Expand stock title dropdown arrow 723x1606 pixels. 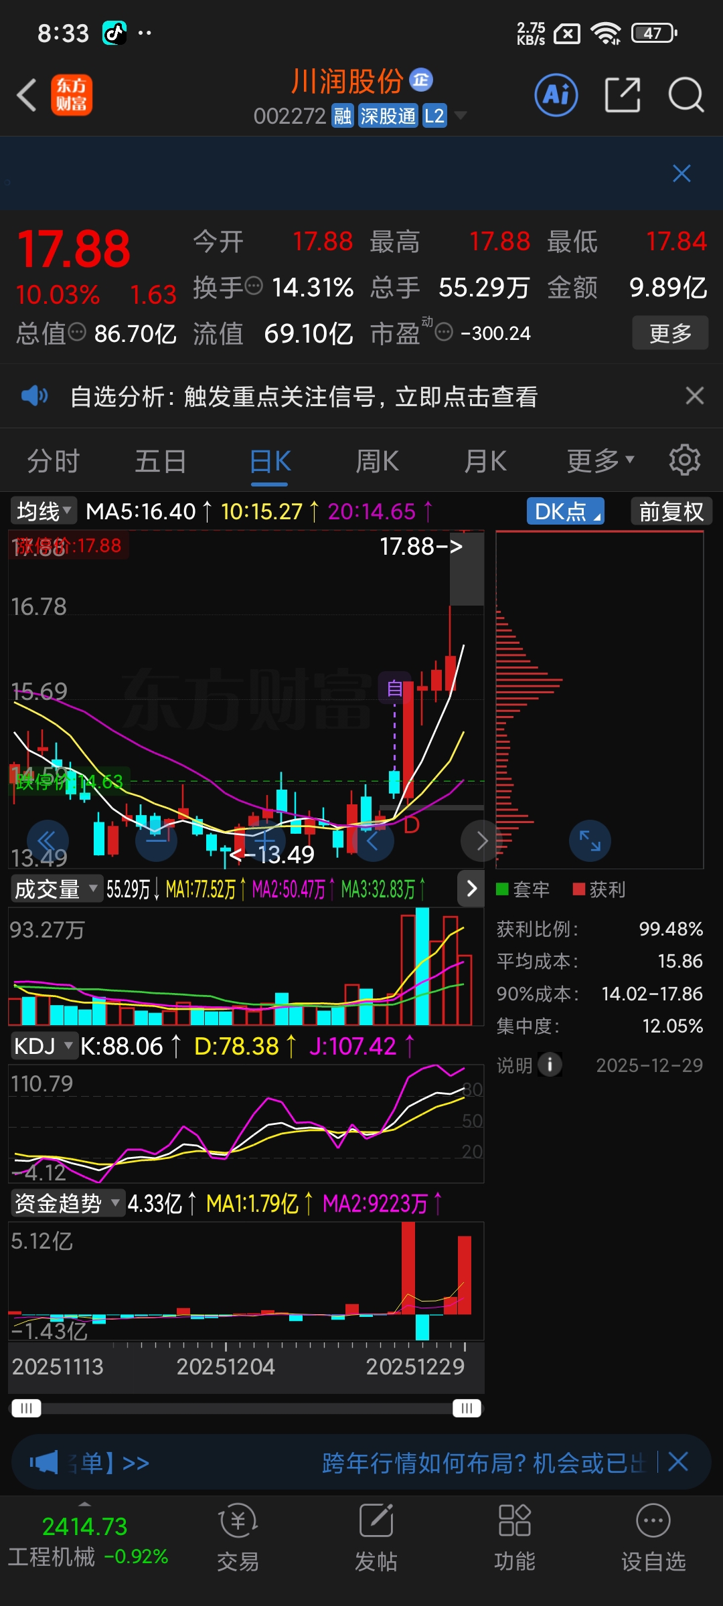[461, 116]
